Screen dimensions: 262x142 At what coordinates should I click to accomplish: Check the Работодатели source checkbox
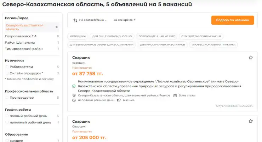7,67
